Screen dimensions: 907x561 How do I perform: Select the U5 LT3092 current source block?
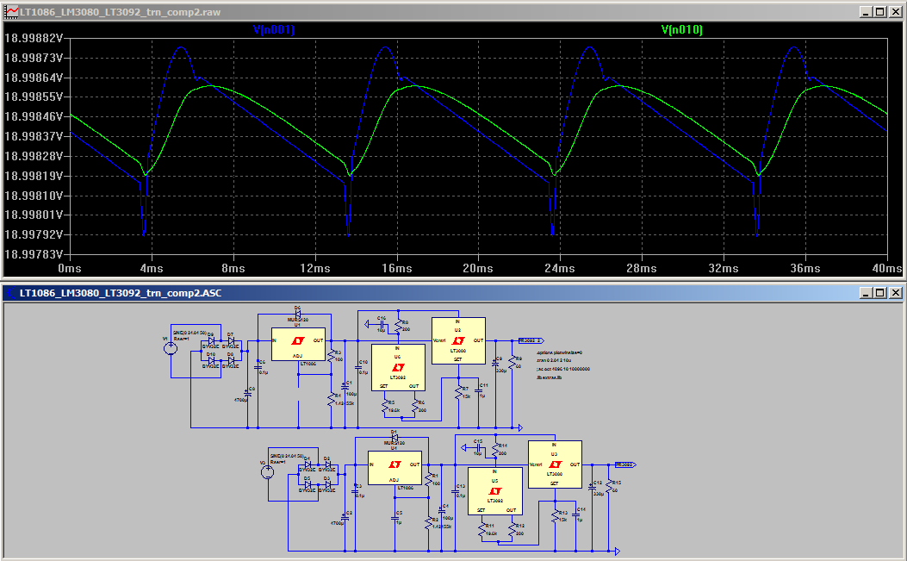495,491
